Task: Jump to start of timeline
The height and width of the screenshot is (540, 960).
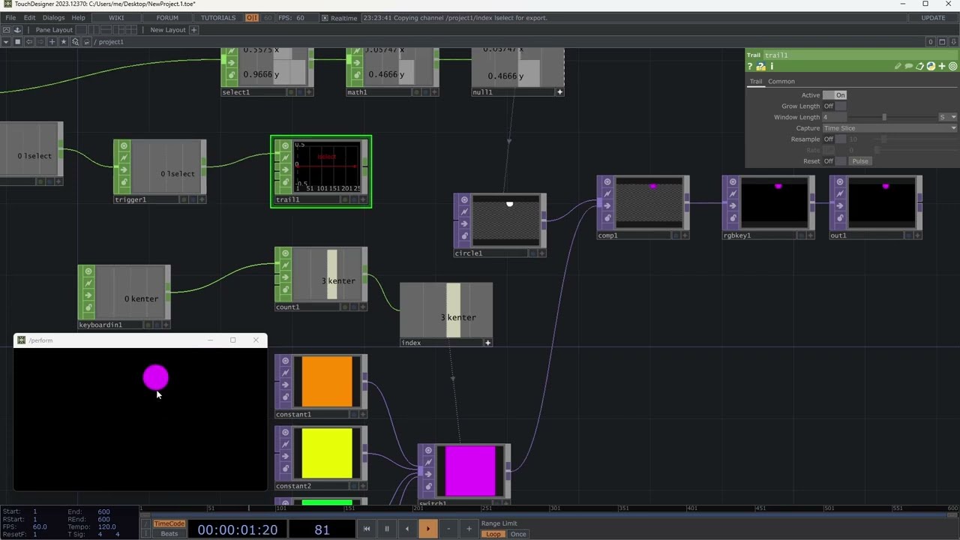Action: [366, 529]
